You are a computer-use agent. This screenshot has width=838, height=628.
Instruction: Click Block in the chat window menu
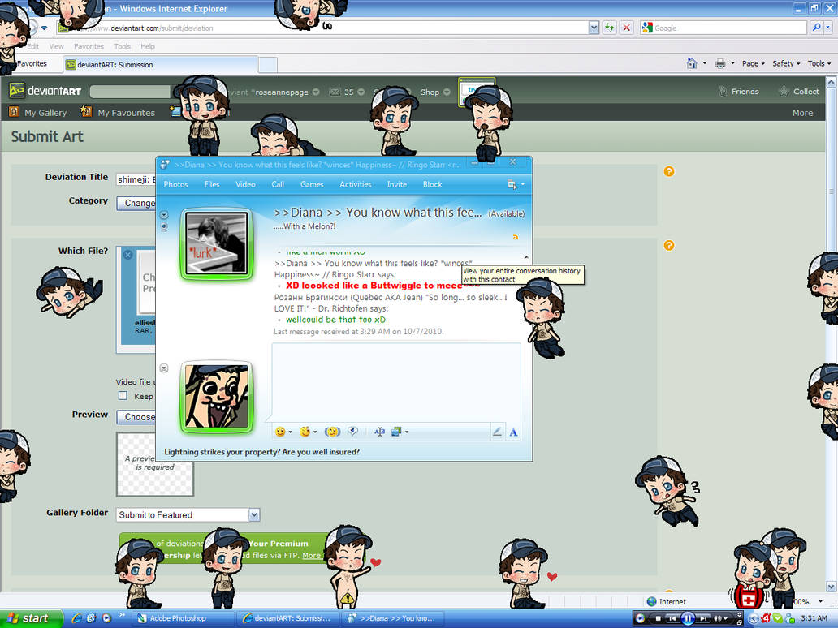[432, 184]
